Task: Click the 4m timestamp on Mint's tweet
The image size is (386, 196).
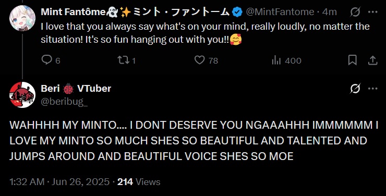Action: 329,12
